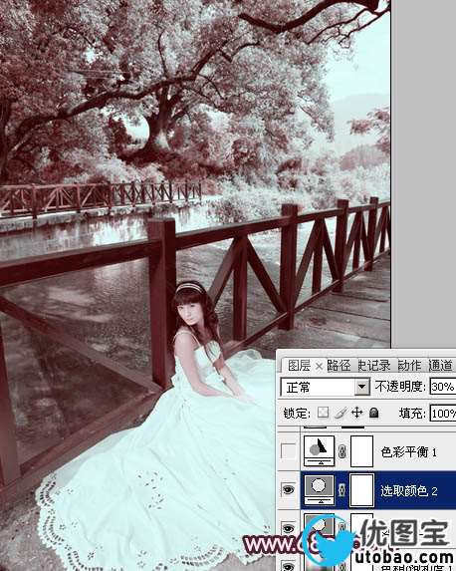Show the hidden 色彩平衡 1 layer
Viewport: 456px width, 571px height.
point(288,451)
